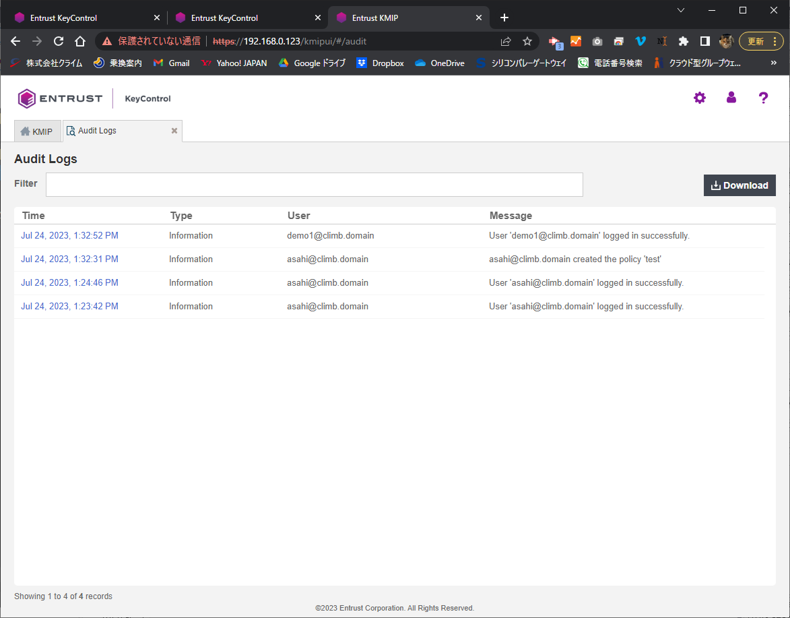Open the OneDrive bookmark
Viewport: 790px width, 618px height.
pos(440,63)
